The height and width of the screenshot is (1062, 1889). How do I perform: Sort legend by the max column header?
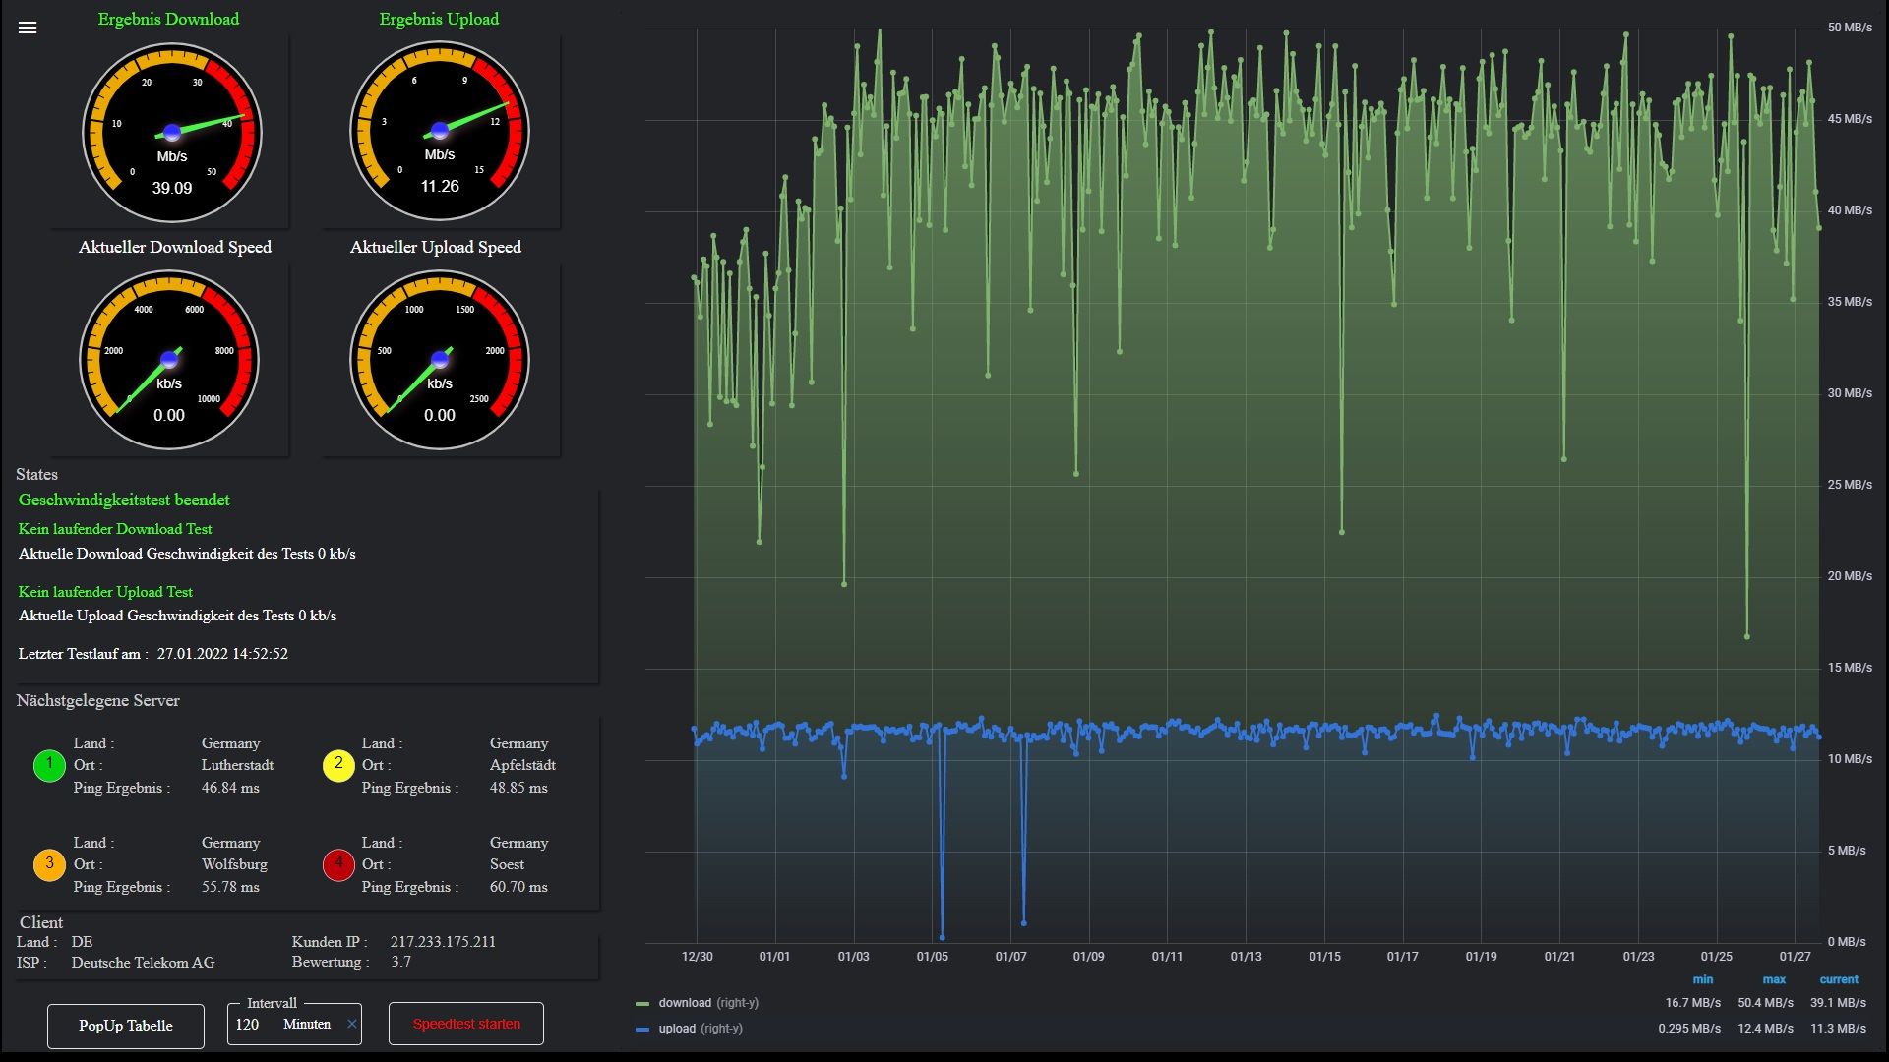(1774, 979)
